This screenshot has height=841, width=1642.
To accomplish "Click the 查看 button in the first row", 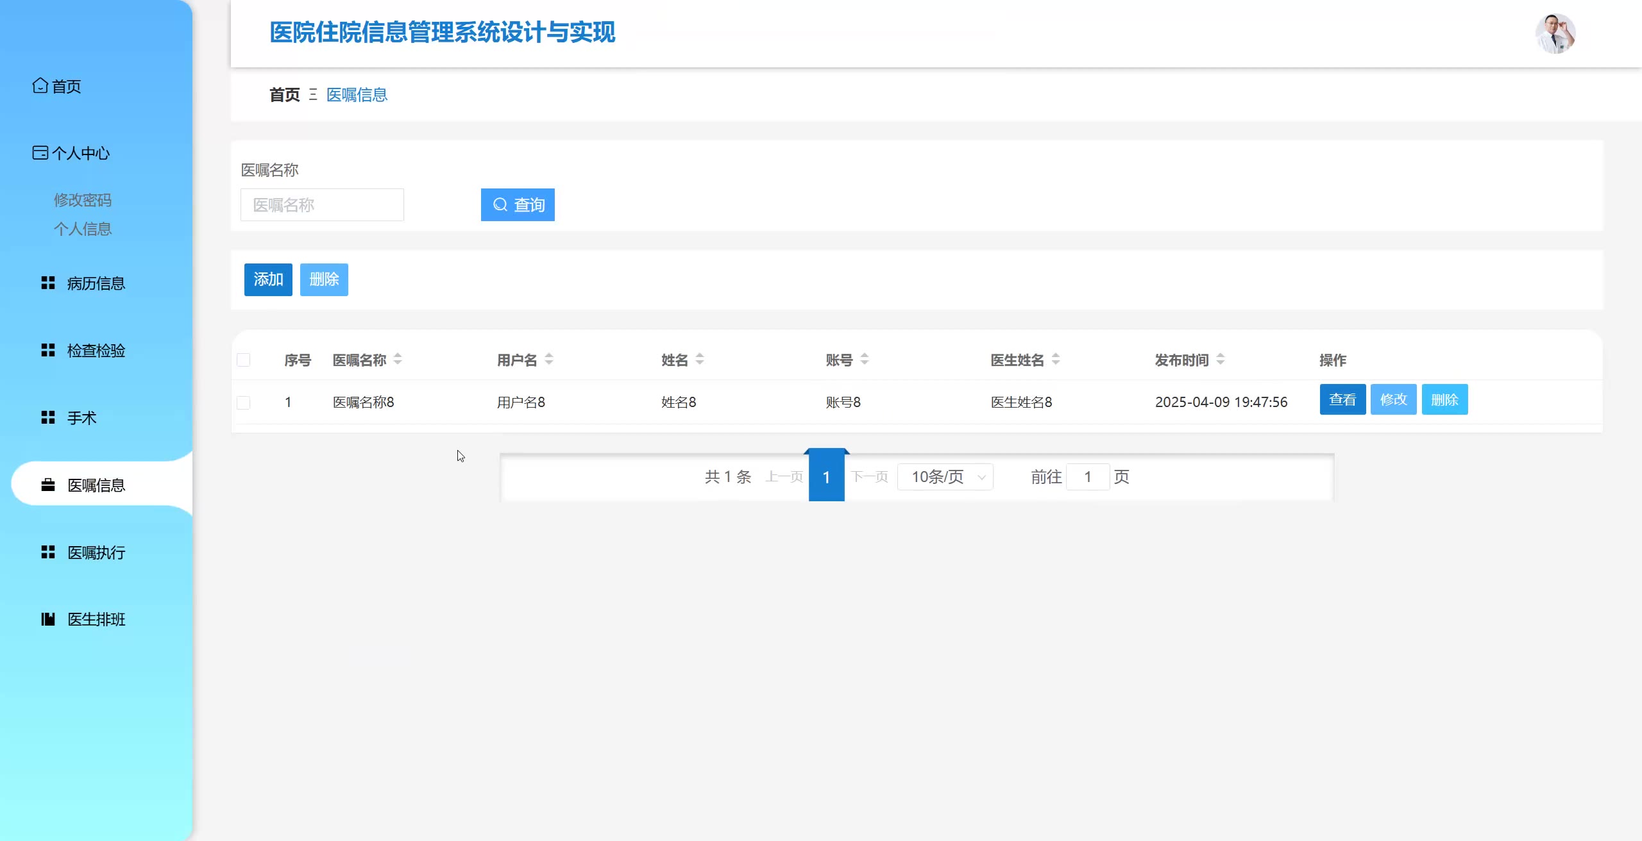I will pos(1342,399).
